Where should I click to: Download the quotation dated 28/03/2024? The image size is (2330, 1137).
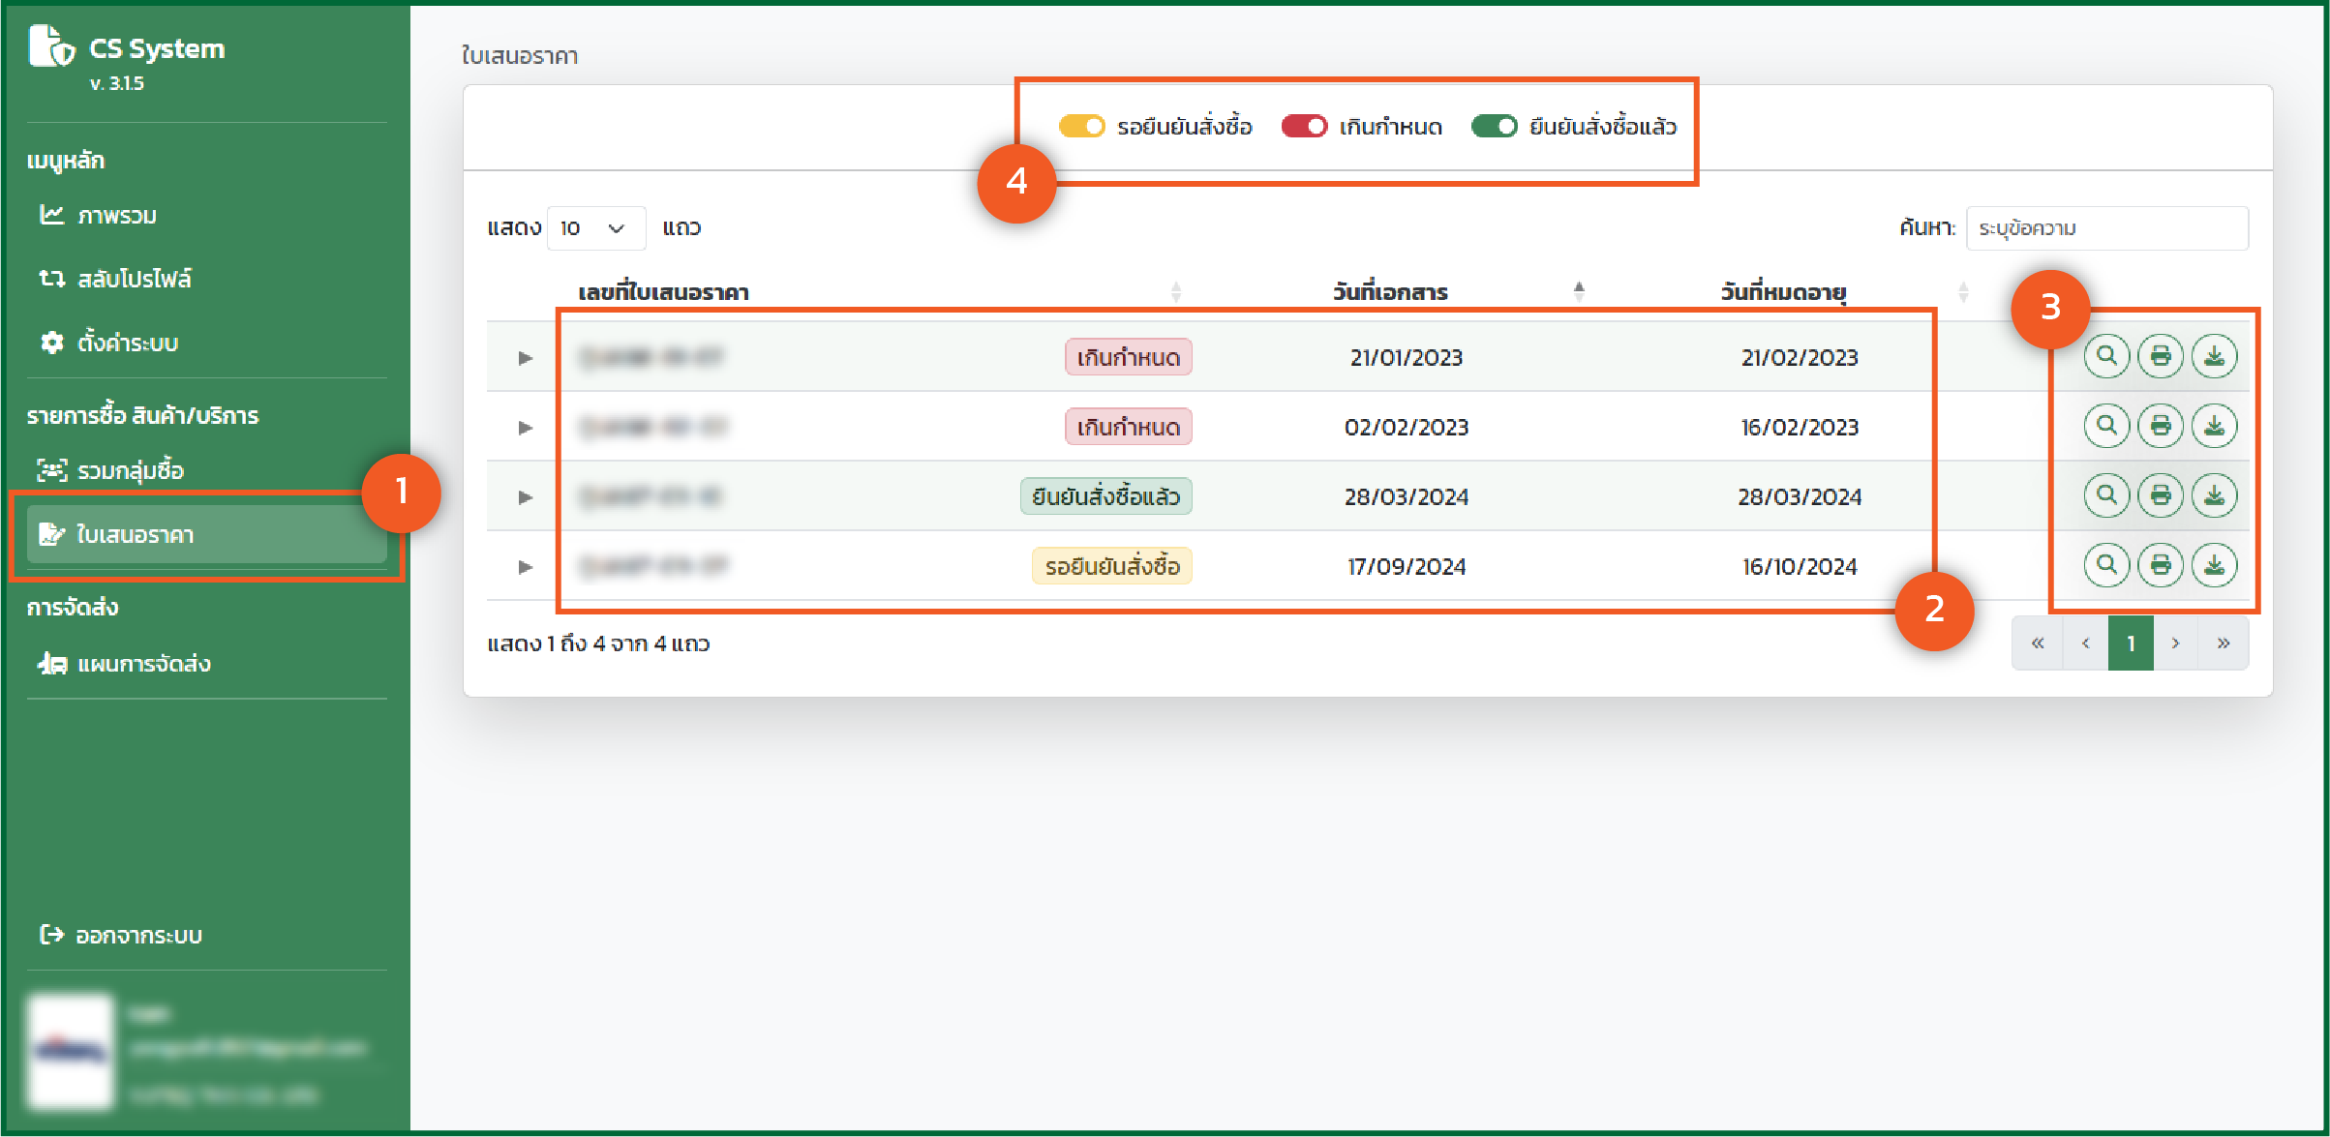coord(2214,495)
